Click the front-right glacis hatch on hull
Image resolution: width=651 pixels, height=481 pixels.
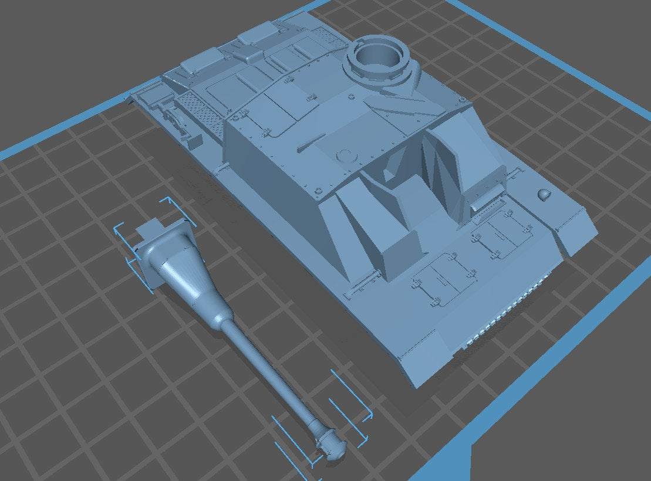(503, 234)
